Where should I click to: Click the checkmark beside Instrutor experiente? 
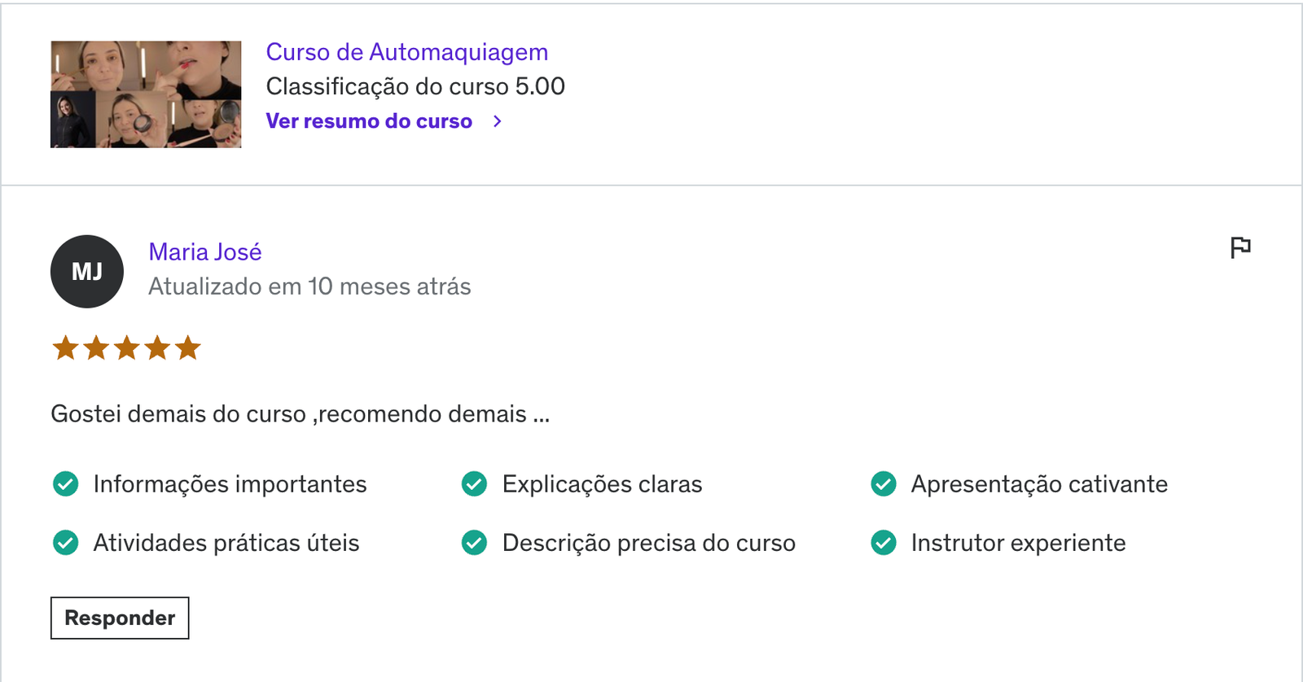[x=884, y=542]
